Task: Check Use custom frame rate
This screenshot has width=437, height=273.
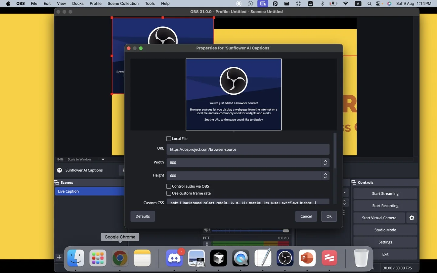Action: (169, 193)
